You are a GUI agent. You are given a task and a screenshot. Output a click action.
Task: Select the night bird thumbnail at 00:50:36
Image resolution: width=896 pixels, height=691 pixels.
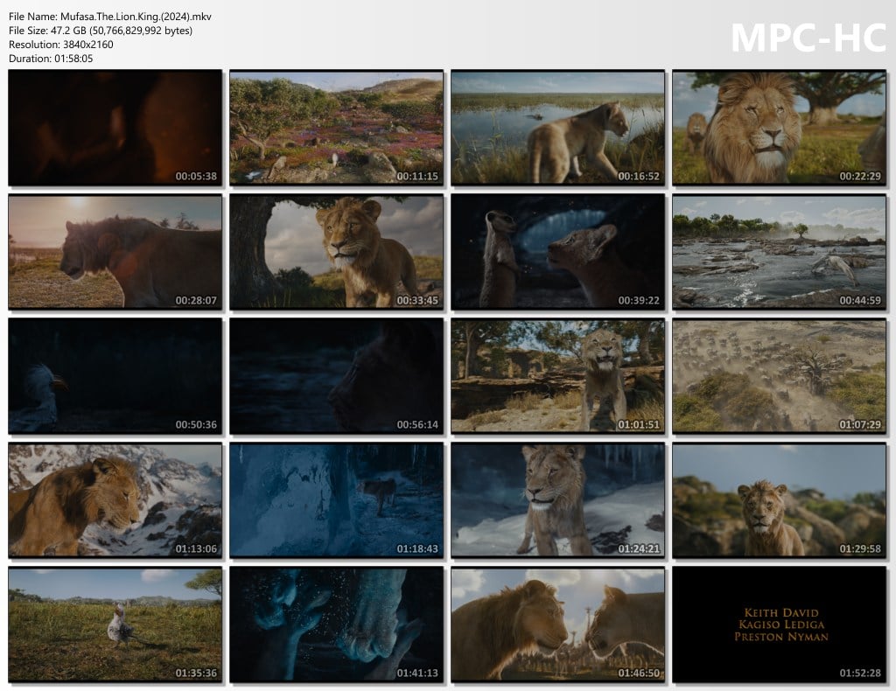[115, 376]
